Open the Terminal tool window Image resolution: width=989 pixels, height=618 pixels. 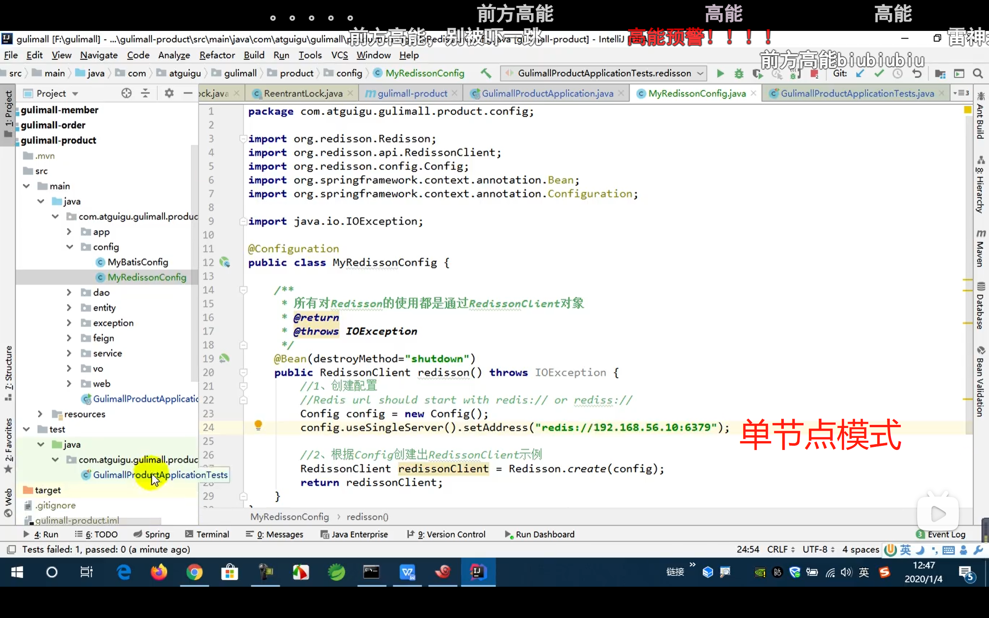point(207,534)
